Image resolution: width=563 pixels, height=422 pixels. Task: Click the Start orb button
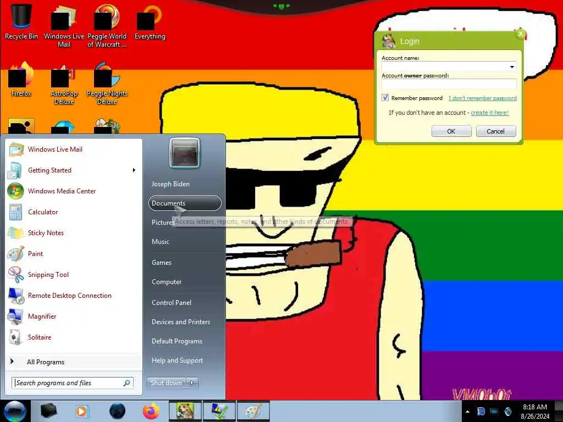pyautogui.click(x=15, y=411)
